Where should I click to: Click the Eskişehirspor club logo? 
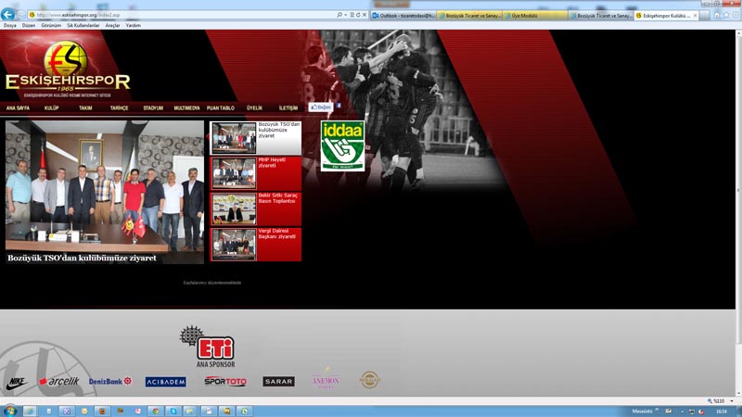click(x=68, y=68)
